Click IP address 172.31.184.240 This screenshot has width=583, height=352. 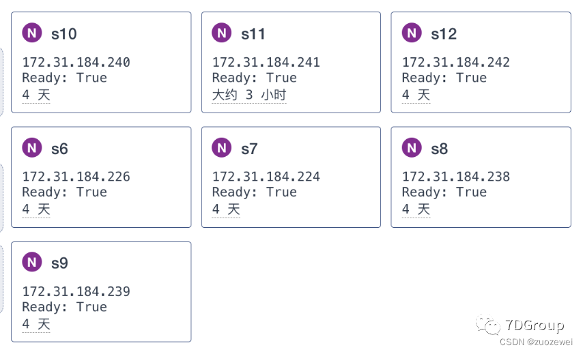(x=76, y=63)
